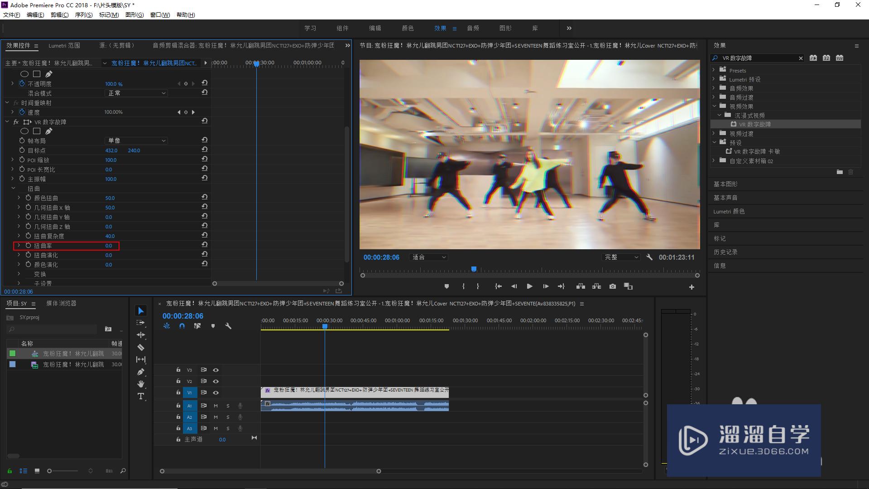The width and height of the screenshot is (869, 489).
Task: Click program monitor playhead scrubber
Action: [474, 269]
